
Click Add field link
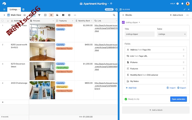tap(131, 88)
